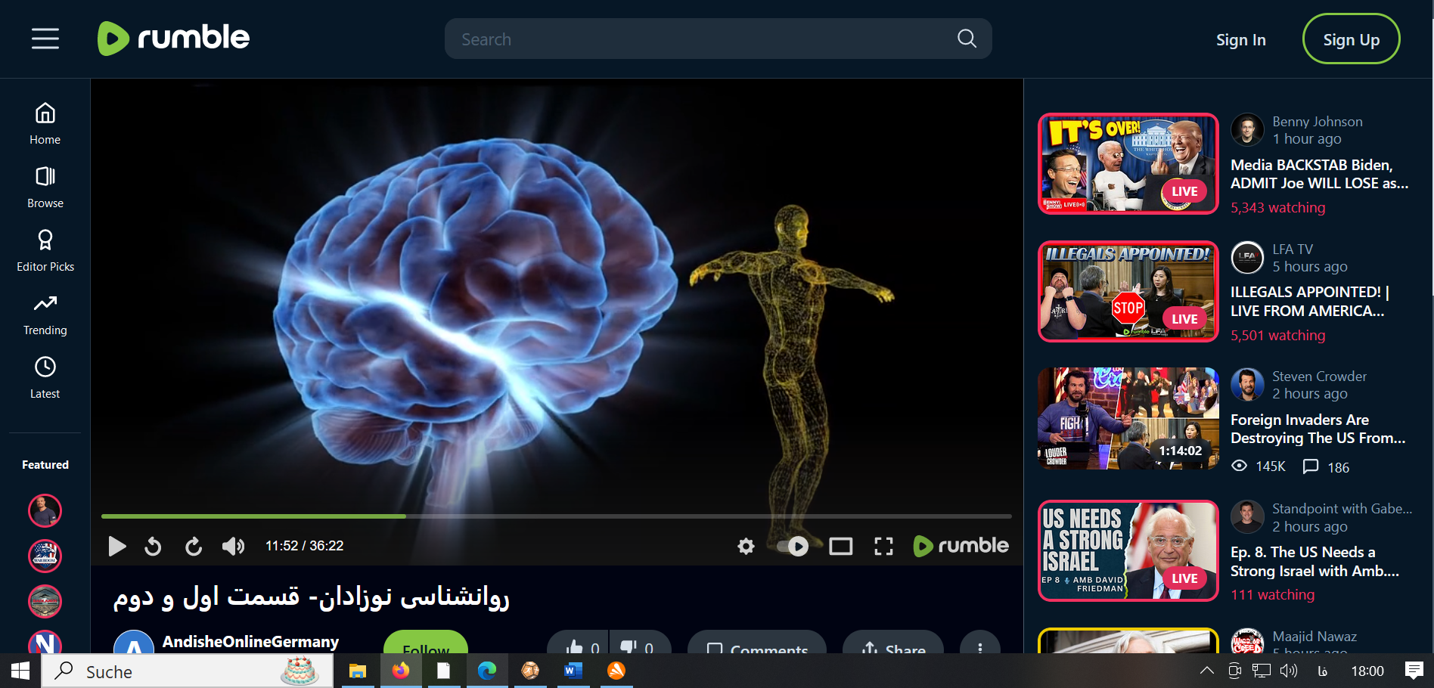Go to Home in the sidebar
Viewport: 1434px width, 688px height.
pos(45,124)
